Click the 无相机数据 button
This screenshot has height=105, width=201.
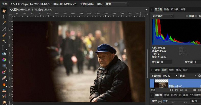pos(87,4)
